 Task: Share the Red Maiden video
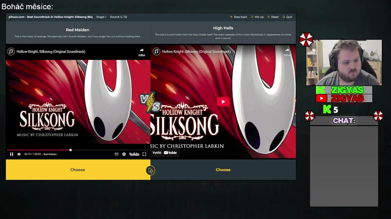141,52
